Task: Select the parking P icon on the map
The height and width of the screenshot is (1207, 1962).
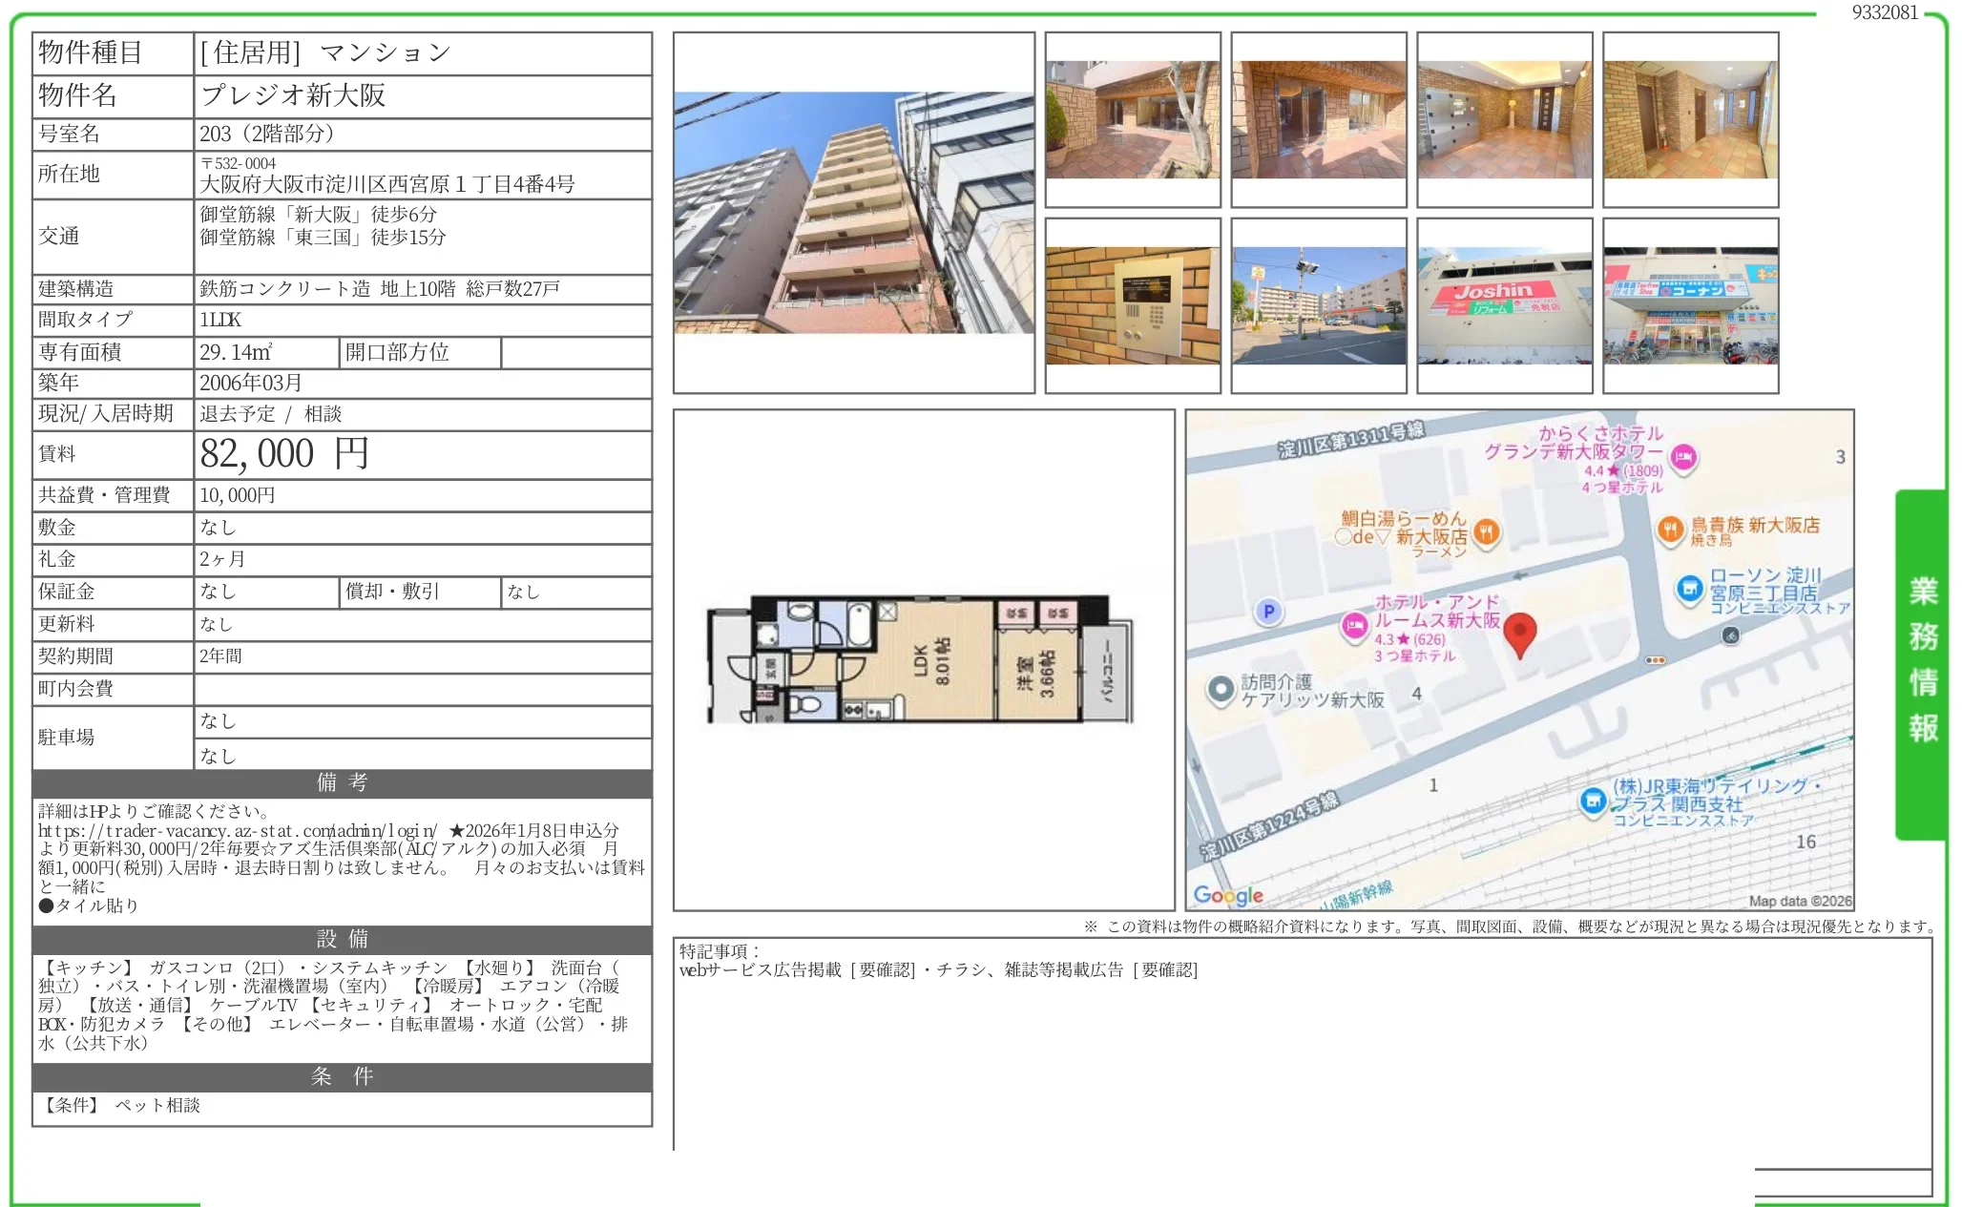Action: (1269, 610)
